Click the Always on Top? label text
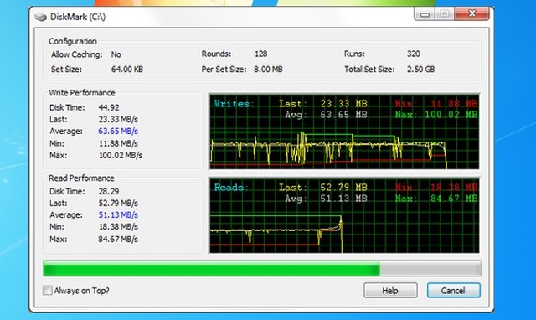536x320 pixels. (82, 291)
